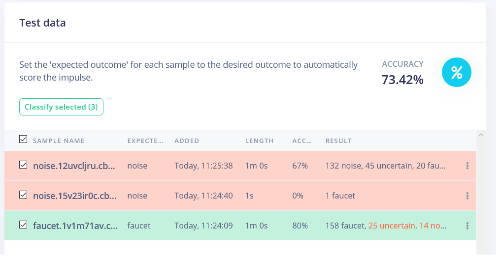The height and width of the screenshot is (256, 502).
Task: Uncheck the noise.12uvcljru sample checkbox
Action: click(23, 165)
